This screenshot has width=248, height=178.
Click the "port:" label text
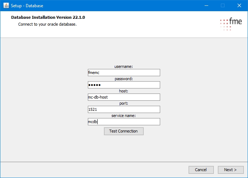coord(124,103)
